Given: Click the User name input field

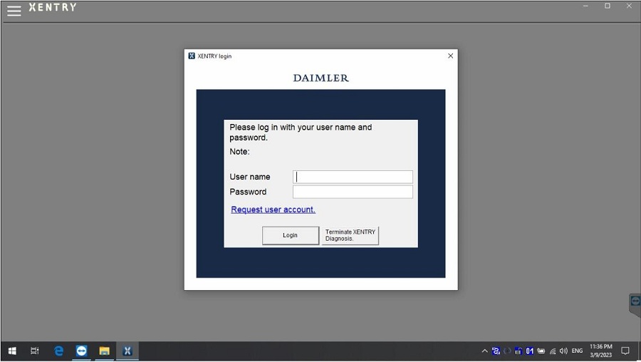Looking at the screenshot, I should [x=353, y=177].
